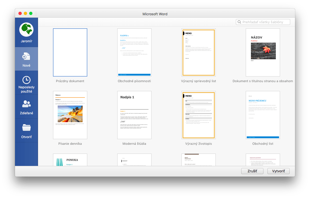Screen dimensions: 310x198
Task: Click the Moderná štúdia caption
Action: (x=134, y=144)
